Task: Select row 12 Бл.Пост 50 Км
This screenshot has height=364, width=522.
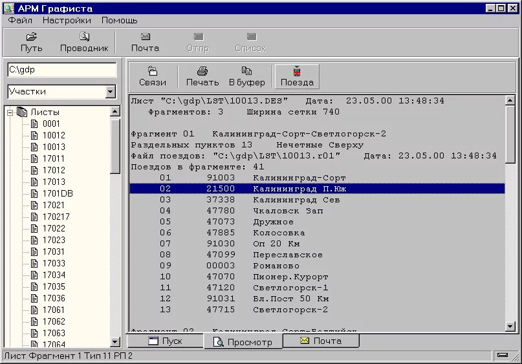Action: 317,299
